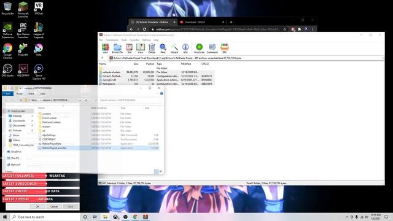The height and width of the screenshot is (221, 393).
Task: Open the Options menu in WinRAR
Action: (146, 40)
